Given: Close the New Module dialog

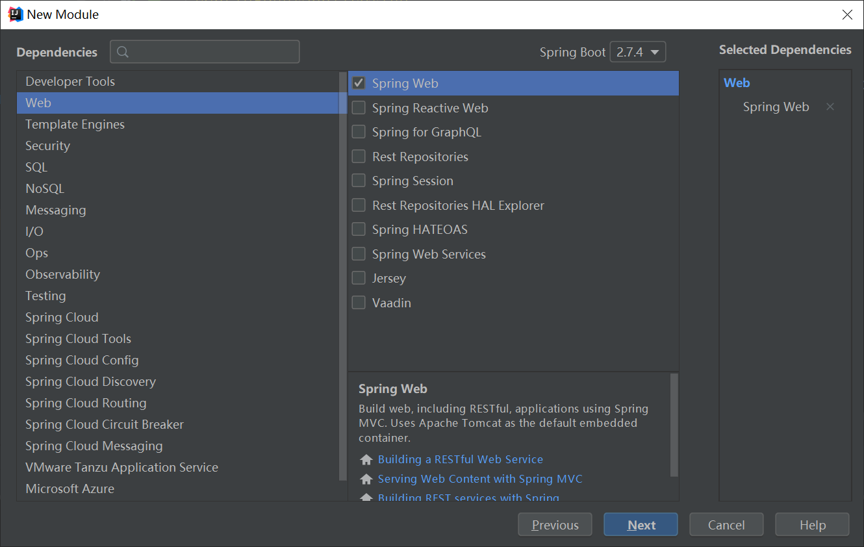Looking at the screenshot, I should pos(847,14).
